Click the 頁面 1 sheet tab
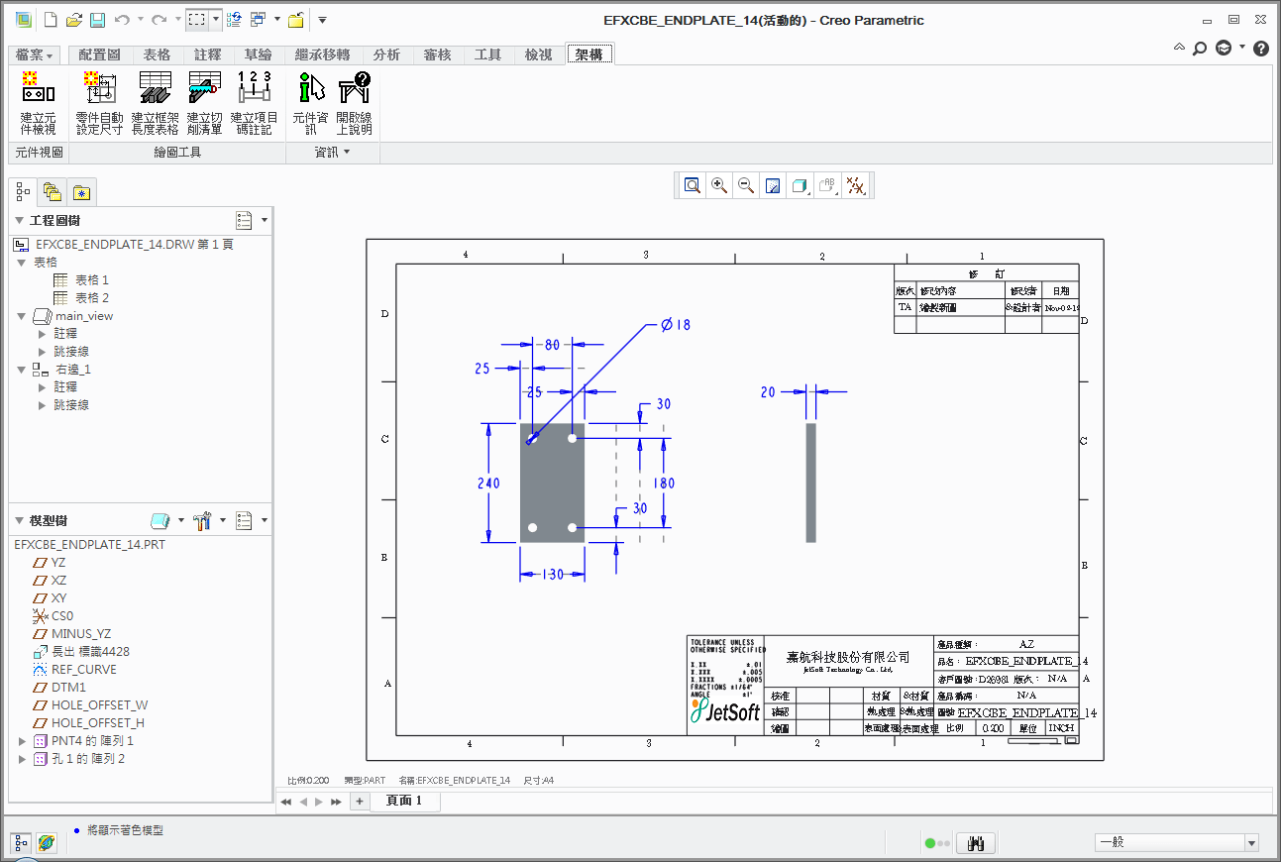Viewport: 1281px width, 862px height. [404, 801]
